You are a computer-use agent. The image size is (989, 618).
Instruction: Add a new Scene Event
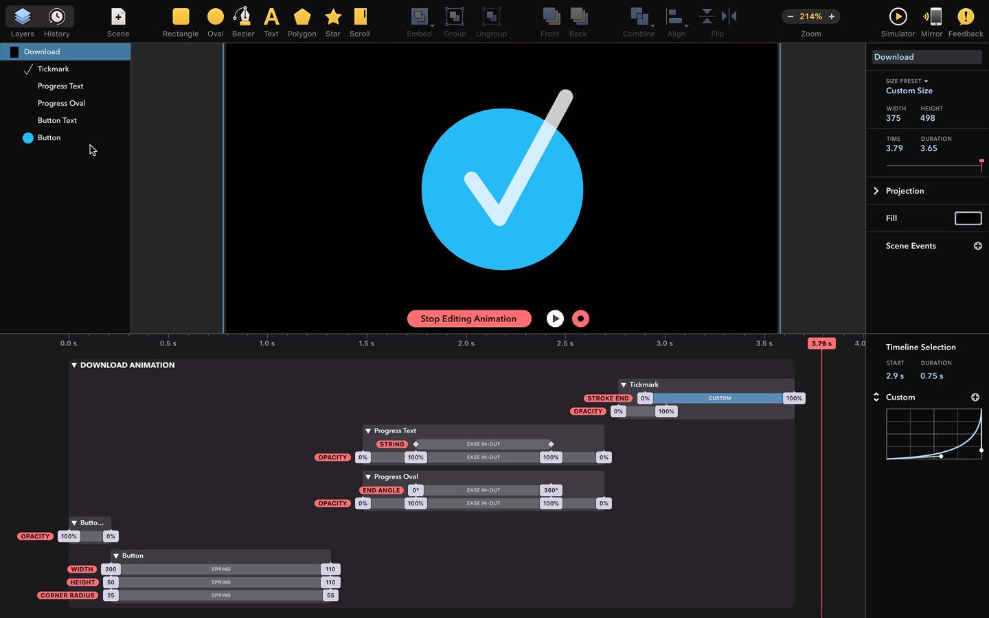click(x=977, y=246)
